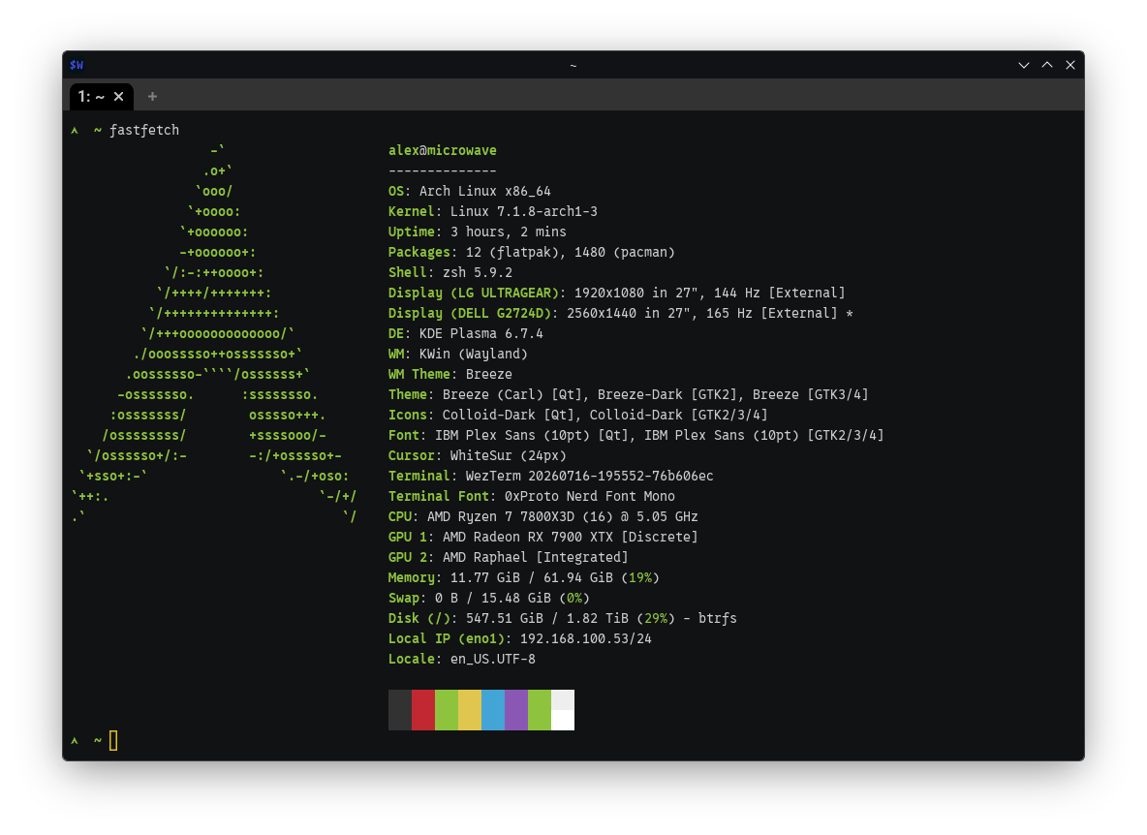Click 'Breeze (Carl) [Qt]' theme text

(x=512, y=395)
